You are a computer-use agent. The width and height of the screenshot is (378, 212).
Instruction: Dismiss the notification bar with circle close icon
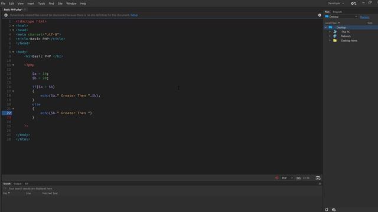coord(320,15)
